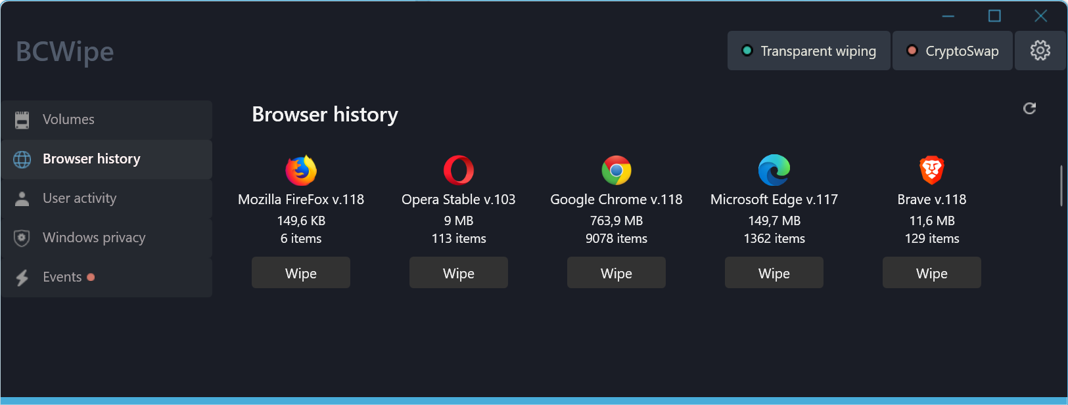The height and width of the screenshot is (405, 1068).
Task: Select Browser history in sidebar
Action: tap(106, 159)
